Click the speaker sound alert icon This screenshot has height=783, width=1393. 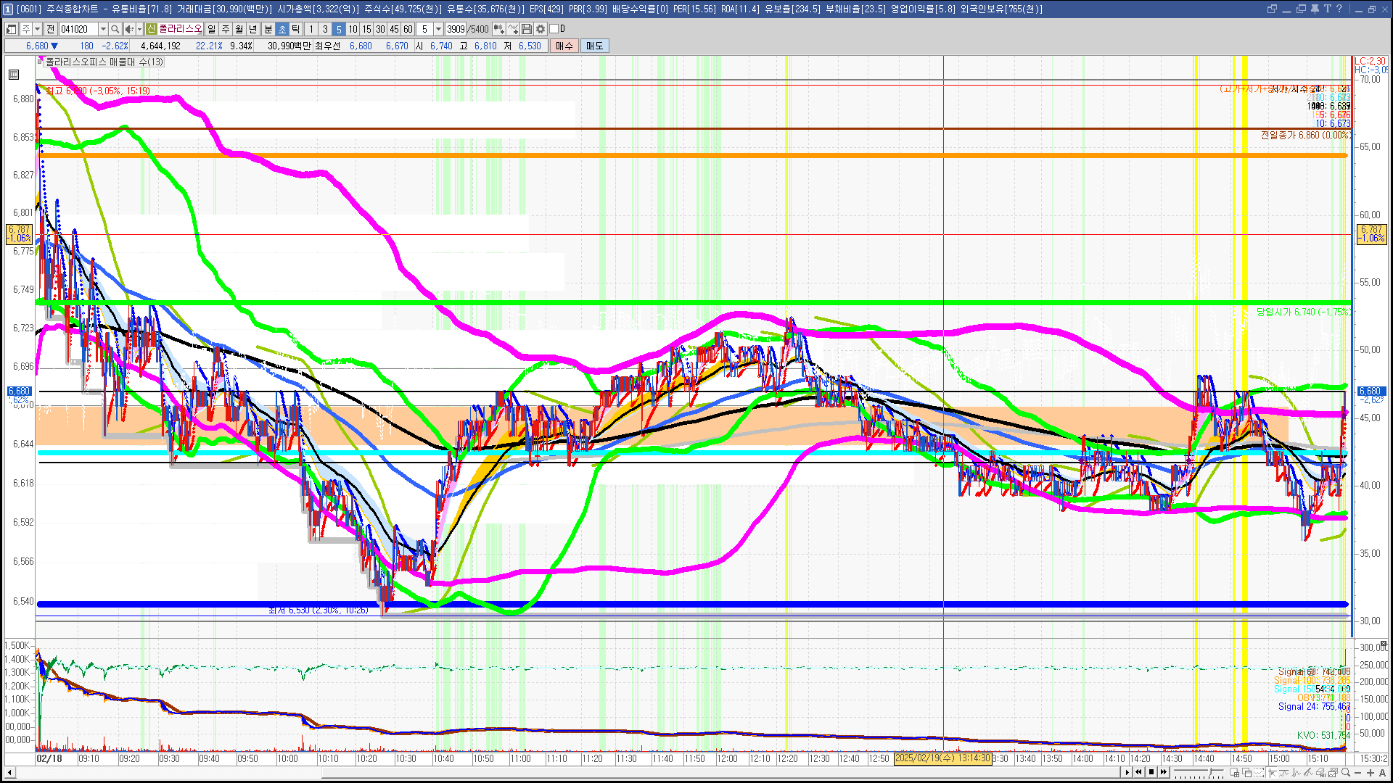[128, 29]
